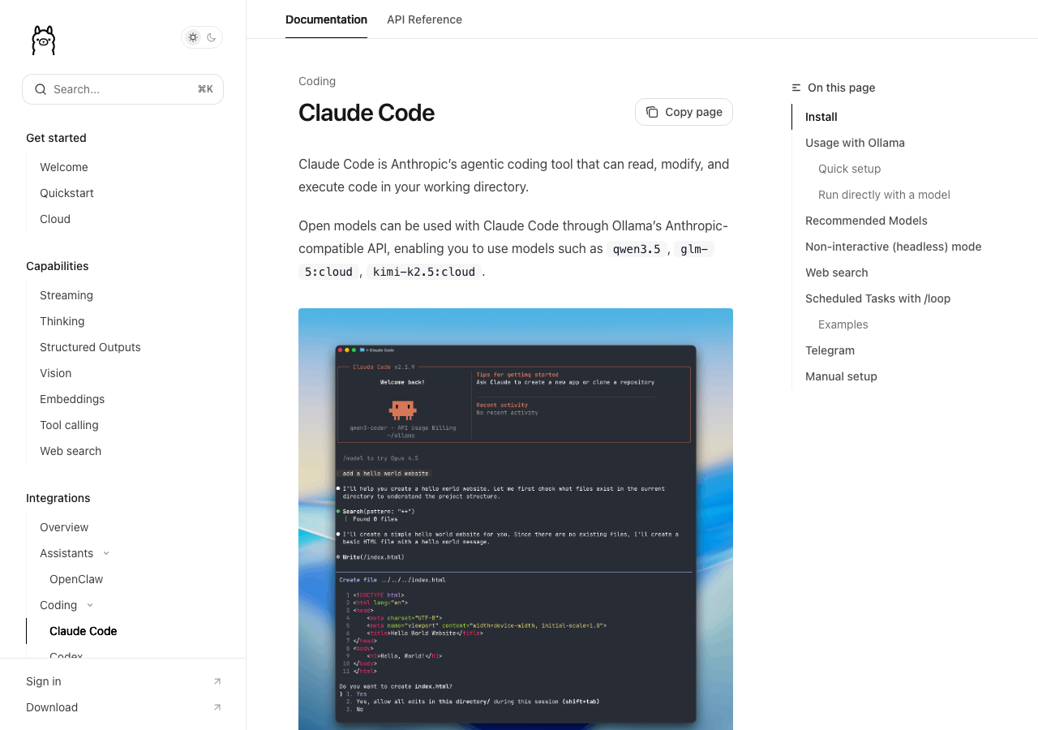Click the On this page list icon
Image resolution: width=1038 pixels, height=730 pixels.
coord(796,88)
